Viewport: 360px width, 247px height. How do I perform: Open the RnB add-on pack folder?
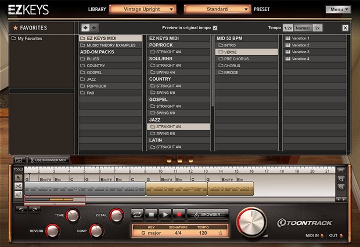[x=110, y=93]
